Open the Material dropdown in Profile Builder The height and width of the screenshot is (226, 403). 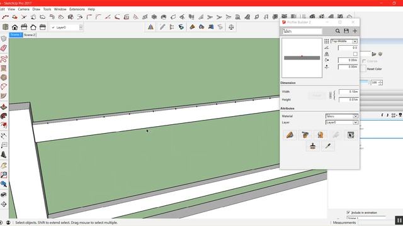pyautogui.click(x=341, y=116)
